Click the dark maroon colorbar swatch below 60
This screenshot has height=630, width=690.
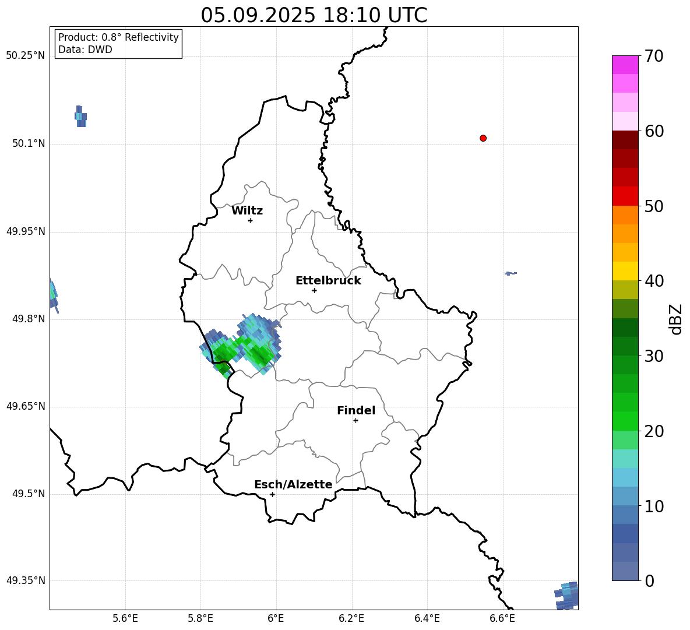(625, 140)
